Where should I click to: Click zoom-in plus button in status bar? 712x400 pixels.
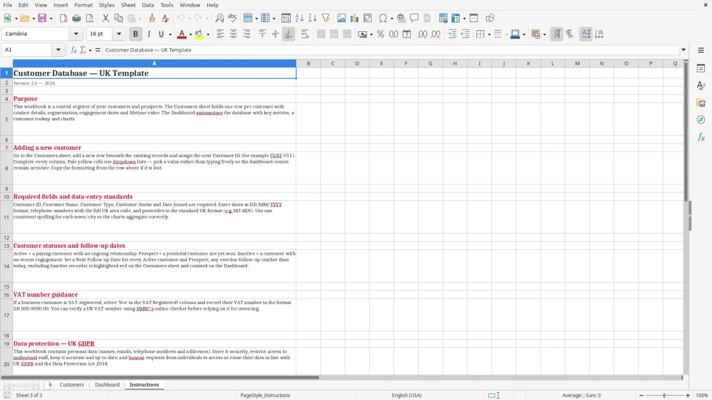688,395
